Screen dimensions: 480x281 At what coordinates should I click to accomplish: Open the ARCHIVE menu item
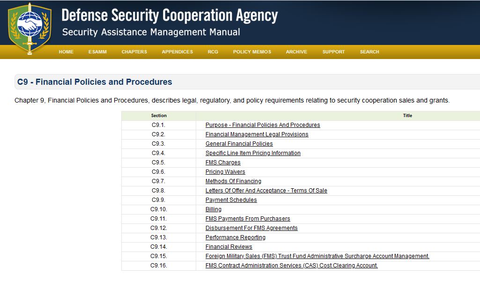click(x=296, y=52)
